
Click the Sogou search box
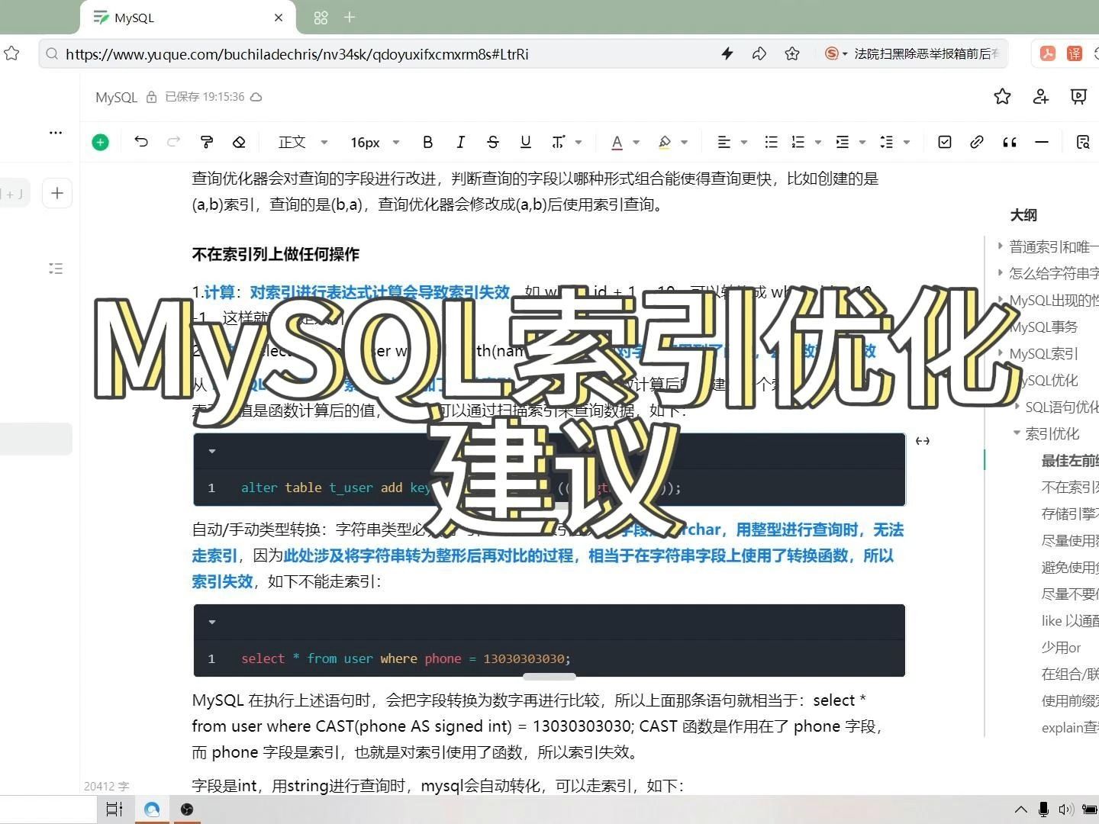(x=927, y=53)
